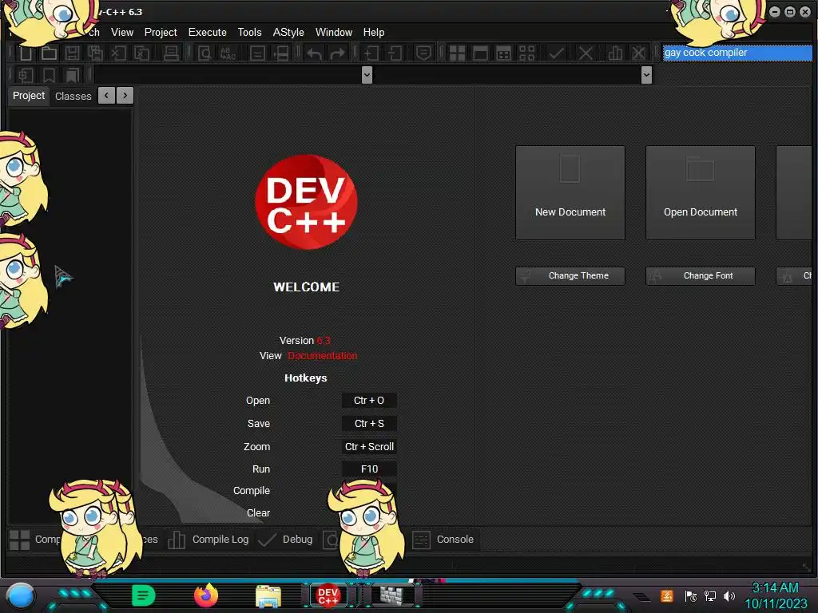Open the Tools menu
The height and width of the screenshot is (613, 818).
pos(249,32)
